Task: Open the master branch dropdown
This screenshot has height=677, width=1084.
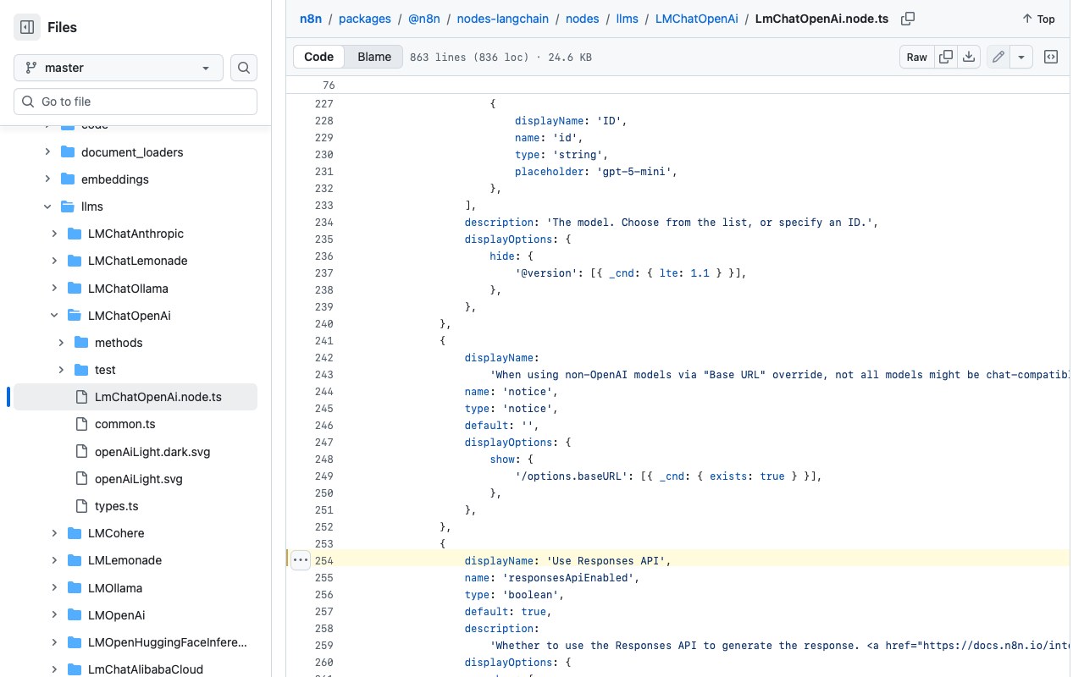Action: click(x=119, y=68)
